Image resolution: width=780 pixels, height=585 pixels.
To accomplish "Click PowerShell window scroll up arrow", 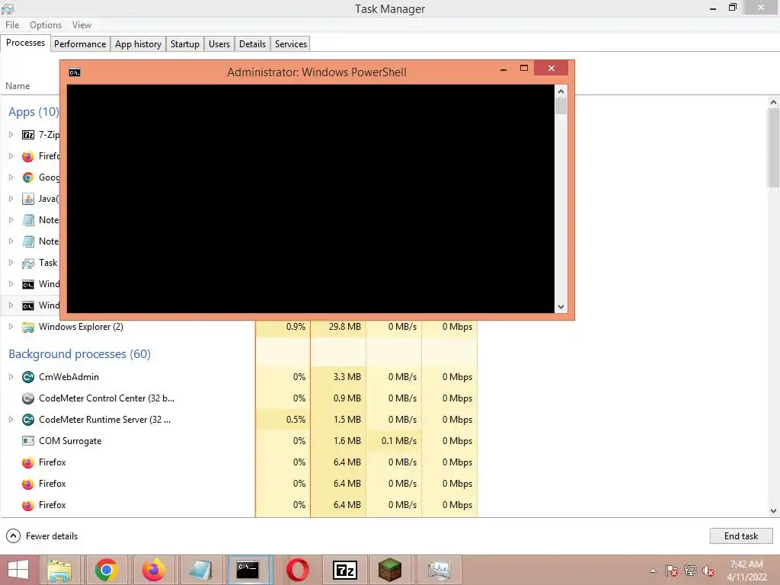I will click(561, 91).
